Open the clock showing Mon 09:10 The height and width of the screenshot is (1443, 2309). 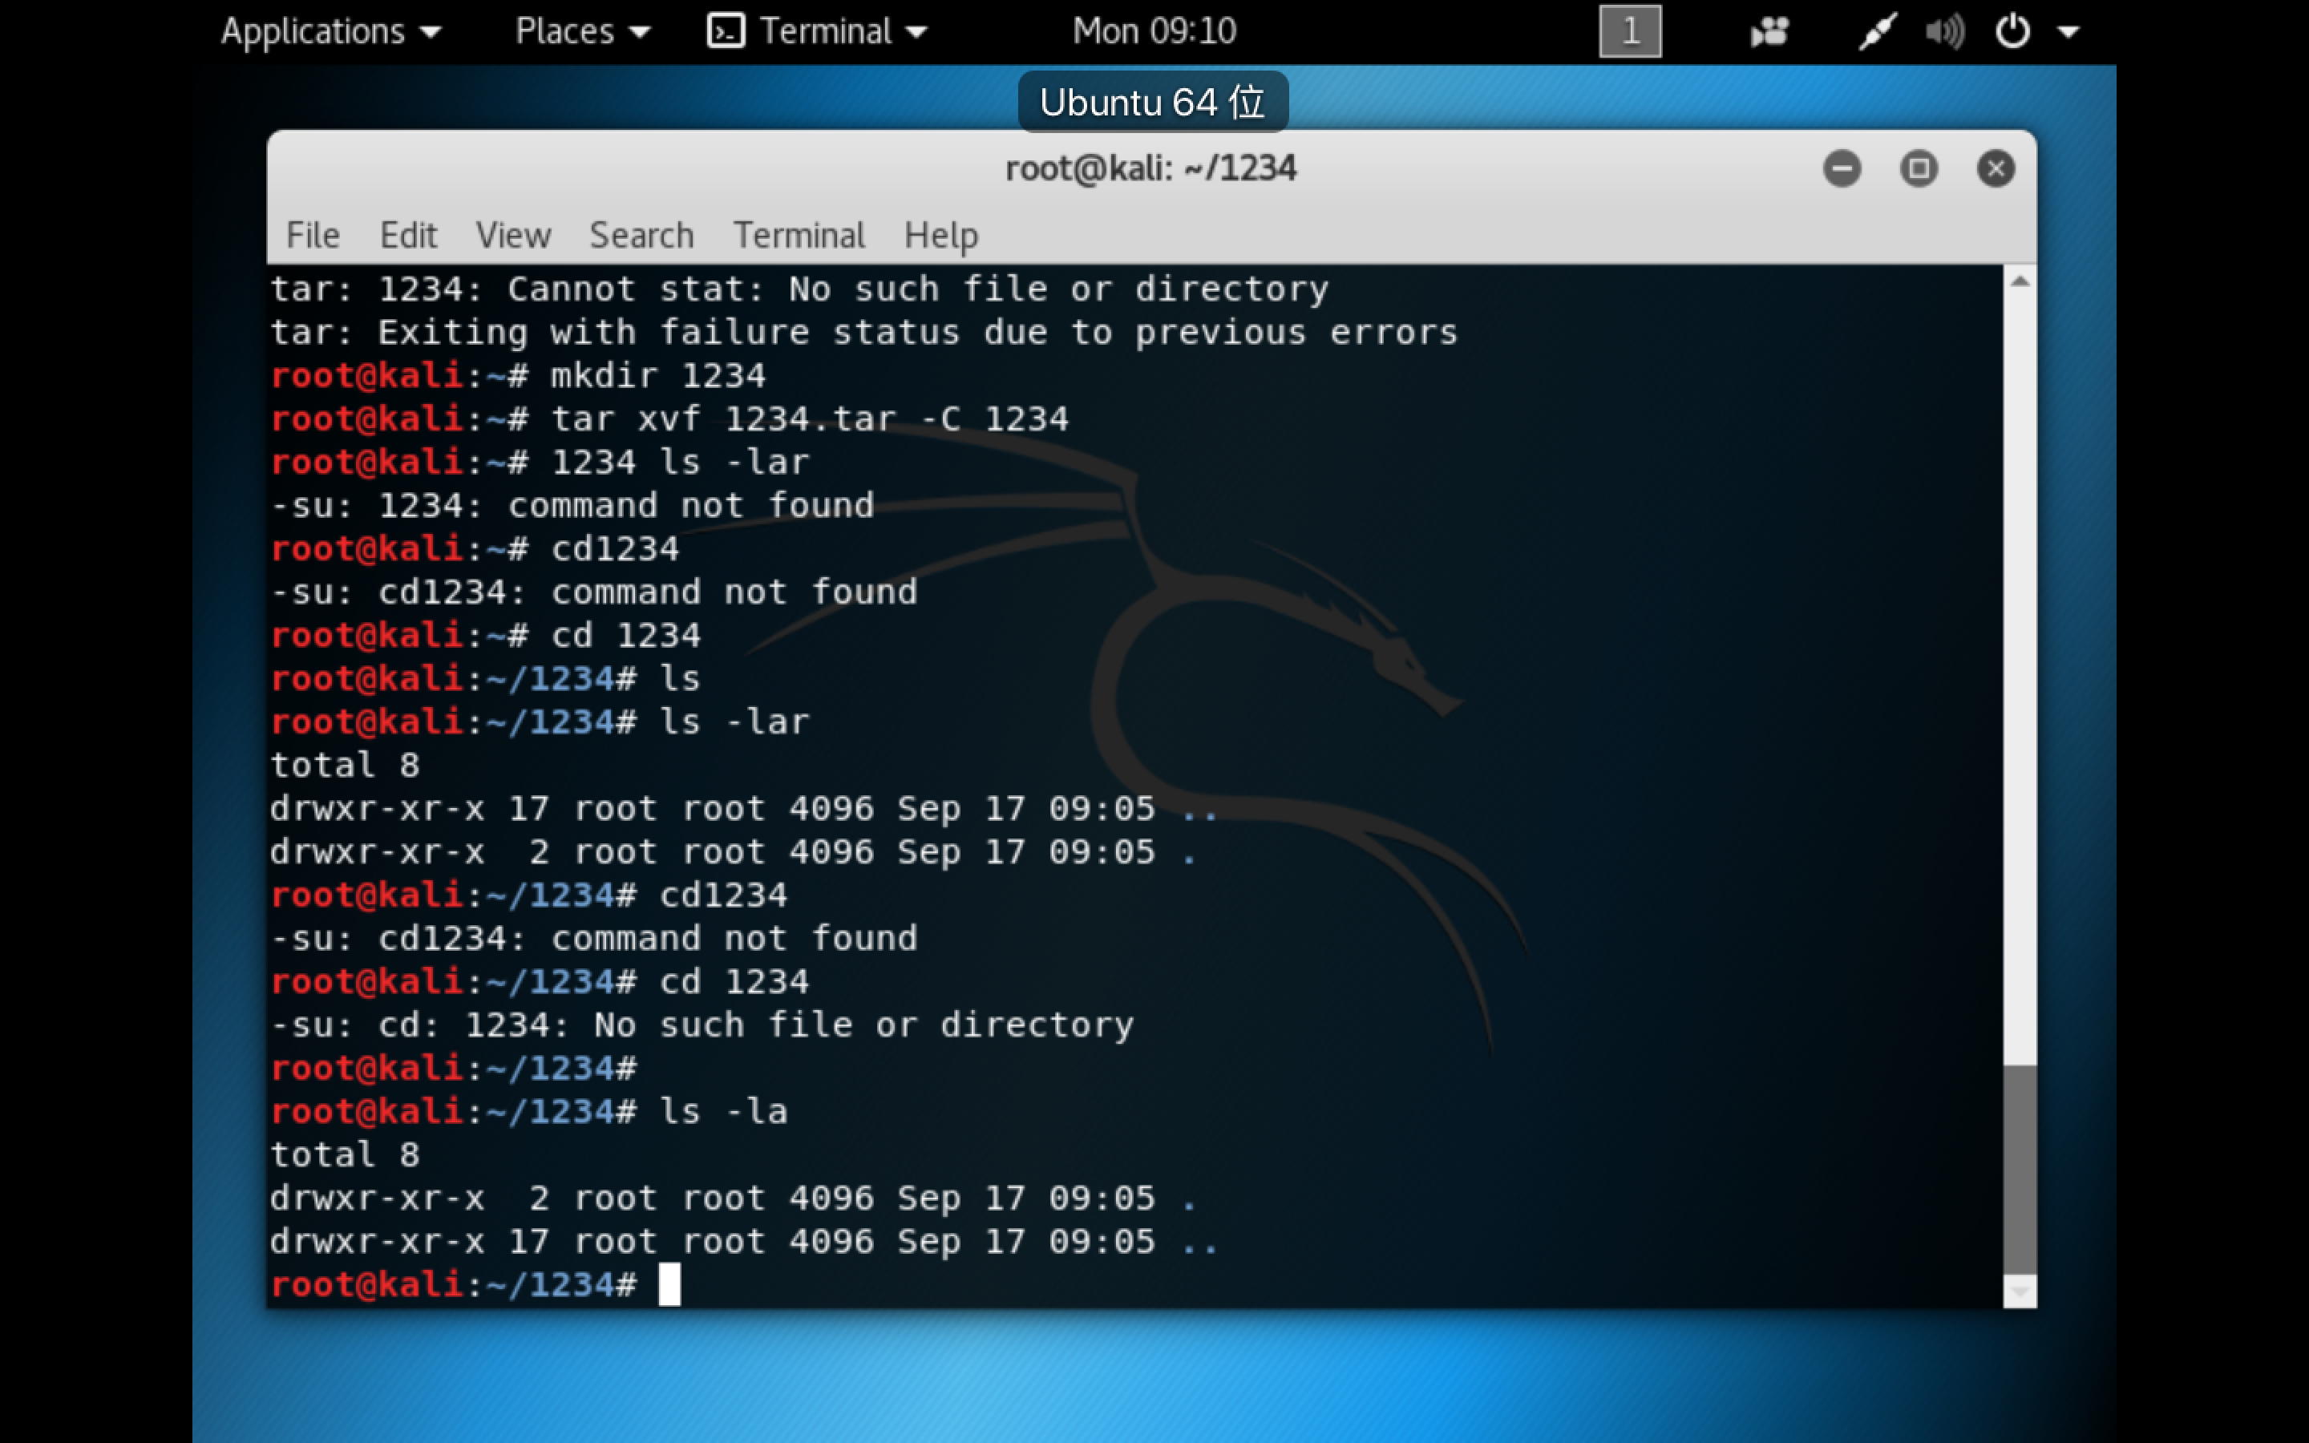(x=1154, y=31)
